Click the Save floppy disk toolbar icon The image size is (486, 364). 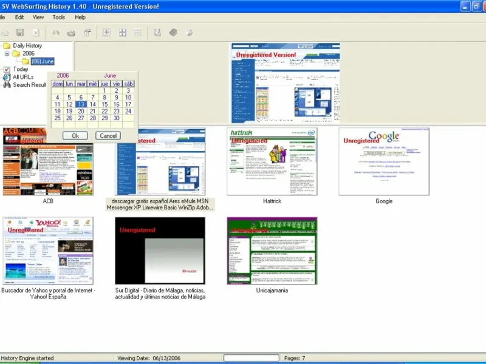click(x=20, y=33)
